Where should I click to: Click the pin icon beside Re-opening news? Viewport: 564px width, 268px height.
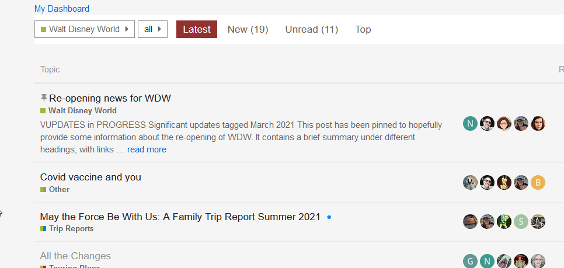click(44, 98)
